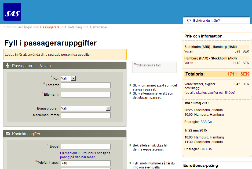Go back to the Avgångar step
This screenshot has height=169, width=252.
tap(25, 27)
